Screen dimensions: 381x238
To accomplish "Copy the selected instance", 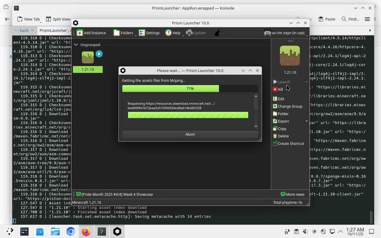I will pos(279,129).
